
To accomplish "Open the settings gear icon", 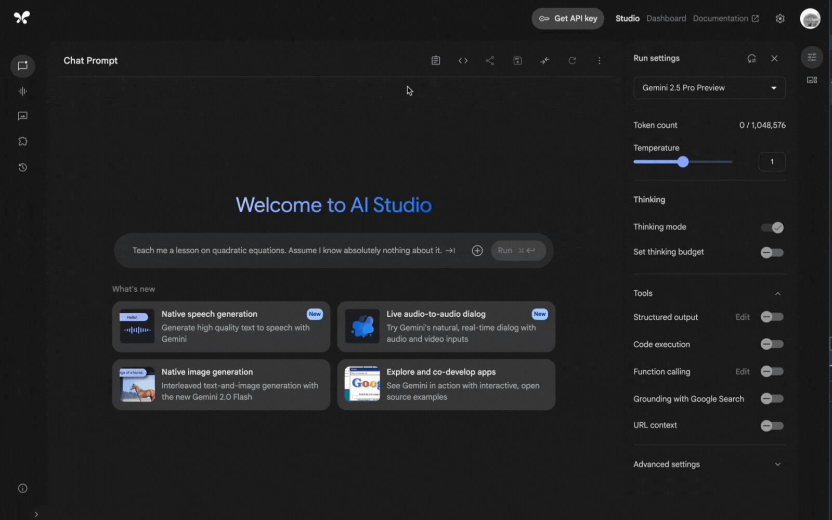I will pos(780,19).
